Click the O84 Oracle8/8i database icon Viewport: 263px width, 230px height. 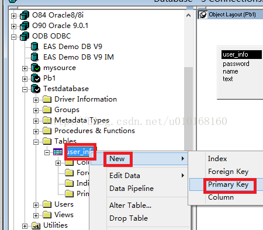(x=25, y=15)
